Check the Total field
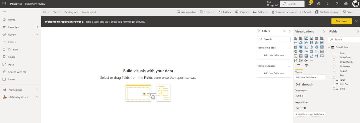The height and width of the screenshot is (123, 360). click(334, 80)
